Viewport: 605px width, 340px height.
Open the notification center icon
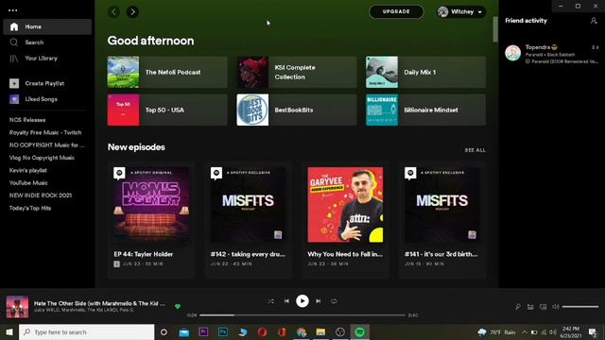pyautogui.click(x=593, y=331)
